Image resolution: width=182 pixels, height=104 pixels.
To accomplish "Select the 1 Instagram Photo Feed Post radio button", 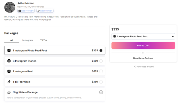I will click(x=101, y=51).
